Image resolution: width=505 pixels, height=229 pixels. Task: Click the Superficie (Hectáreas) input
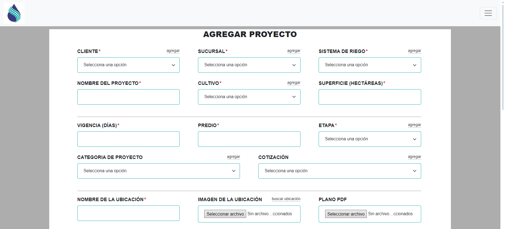[x=369, y=97]
